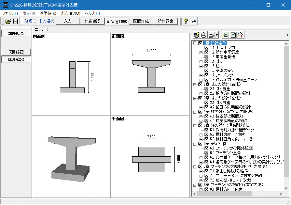This screenshot has height=205, width=291.
Task: Save with the floppy disk icon
Action: pyautogui.click(x=16, y=21)
